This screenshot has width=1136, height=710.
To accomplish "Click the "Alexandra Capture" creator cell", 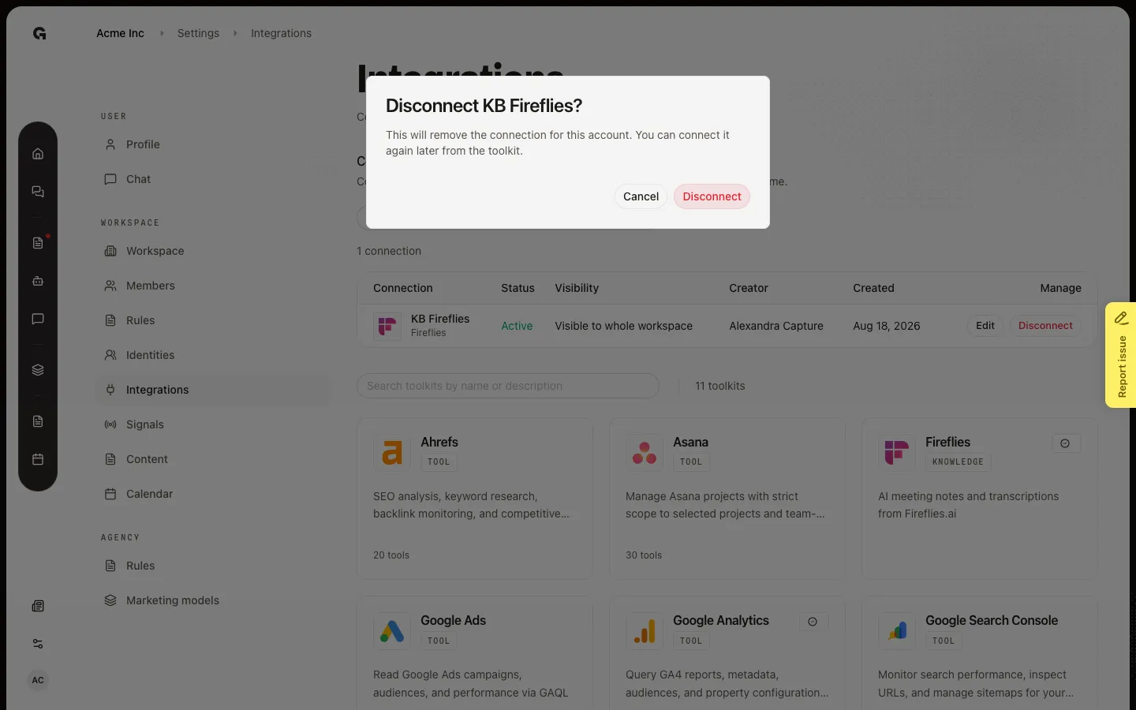I will pyautogui.click(x=776, y=326).
